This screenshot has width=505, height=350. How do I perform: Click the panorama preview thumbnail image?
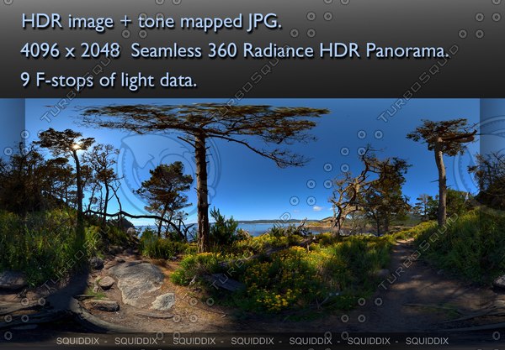(x=252, y=215)
